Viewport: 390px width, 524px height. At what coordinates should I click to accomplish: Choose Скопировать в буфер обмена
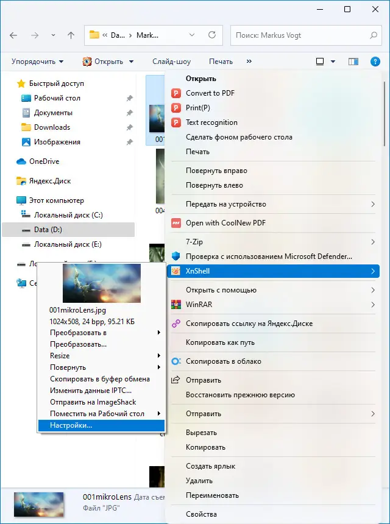point(101,379)
